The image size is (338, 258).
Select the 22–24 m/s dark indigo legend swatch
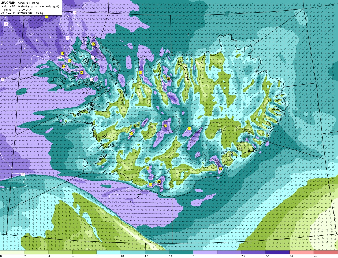278,252
